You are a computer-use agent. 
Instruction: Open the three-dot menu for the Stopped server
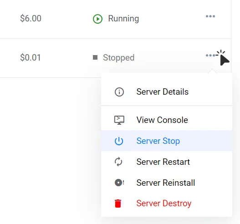point(210,56)
